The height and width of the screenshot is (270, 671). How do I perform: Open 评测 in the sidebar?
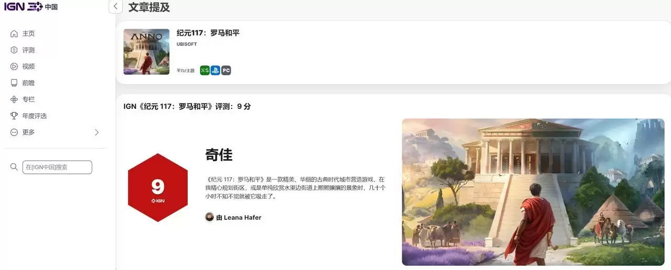(28, 50)
